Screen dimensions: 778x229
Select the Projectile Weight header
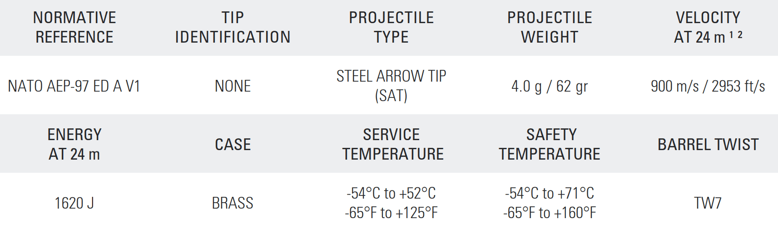pyautogui.click(x=550, y=27)
